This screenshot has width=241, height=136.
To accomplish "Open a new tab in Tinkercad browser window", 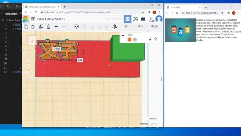I will coord(64,7).
